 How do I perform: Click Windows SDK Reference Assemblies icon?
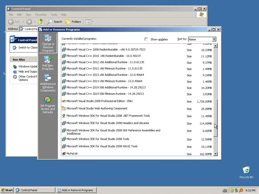click(x=63, y=131)
